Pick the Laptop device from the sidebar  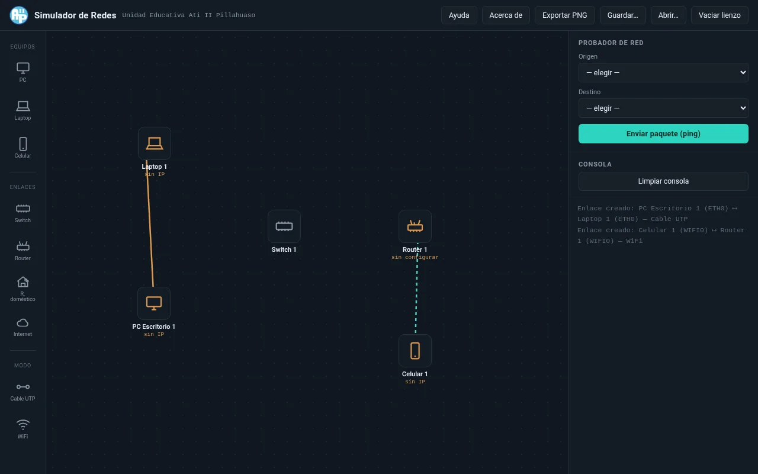tap(23, 110)
